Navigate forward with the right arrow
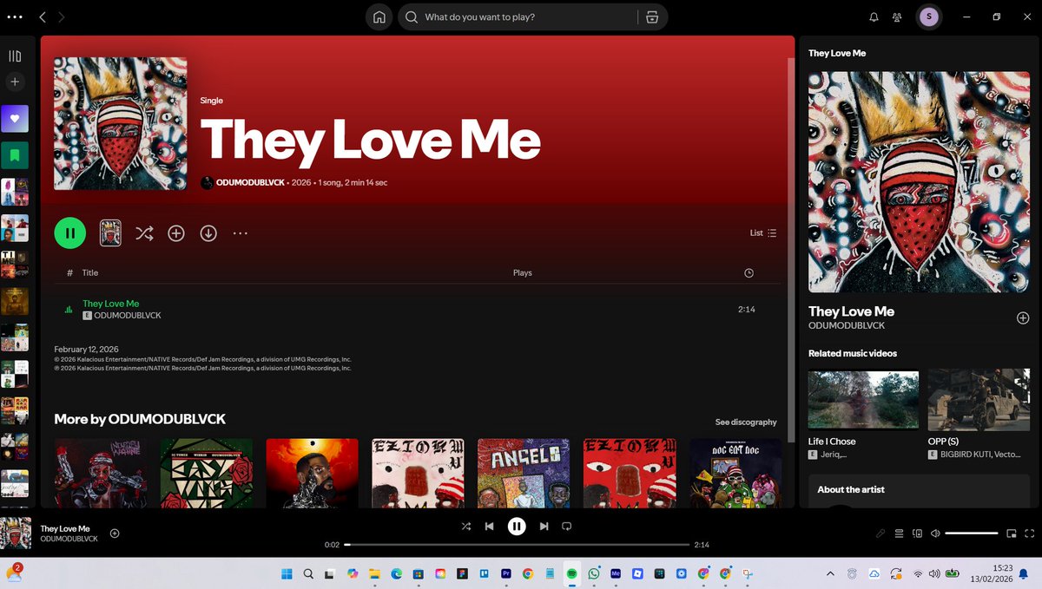This screenshot has width=1042, height=589. pyautogui.click(x=62, y=17)
